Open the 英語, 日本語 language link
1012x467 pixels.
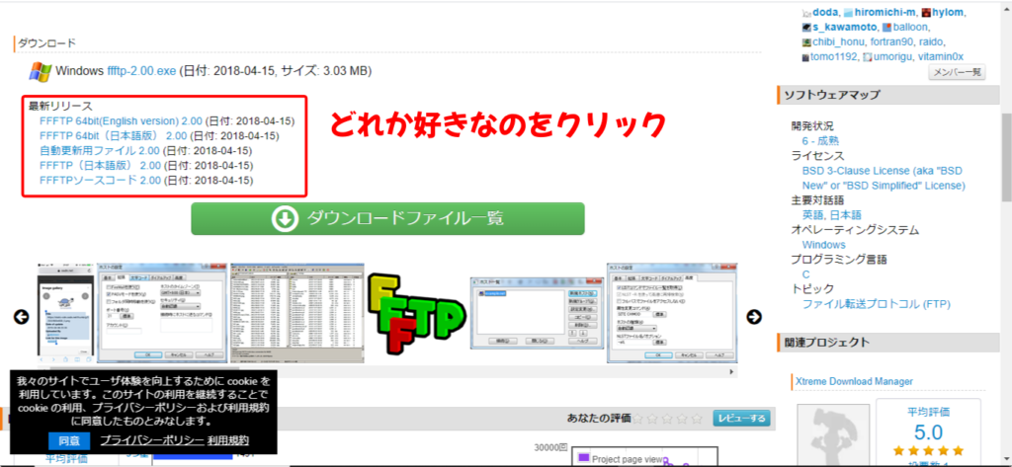pyautogui.click(x=832, y=215)
